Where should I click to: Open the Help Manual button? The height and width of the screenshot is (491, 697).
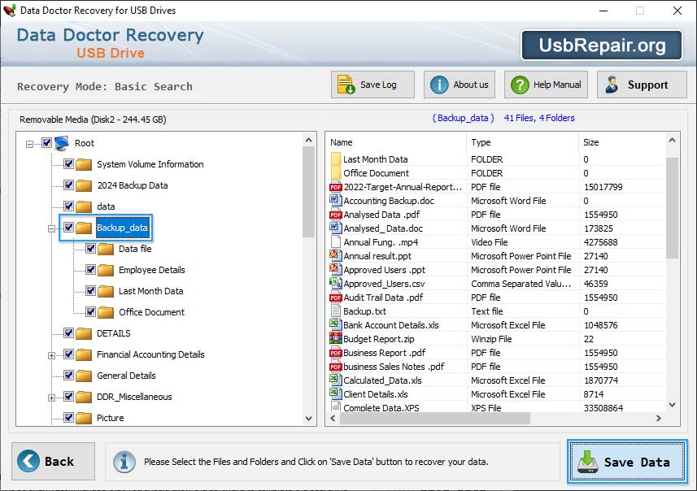(x=546, y=85)
